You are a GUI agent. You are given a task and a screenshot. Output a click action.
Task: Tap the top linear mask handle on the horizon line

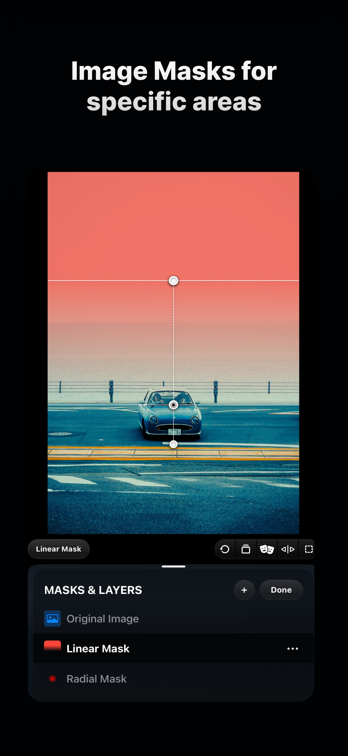tap(173, 280)
